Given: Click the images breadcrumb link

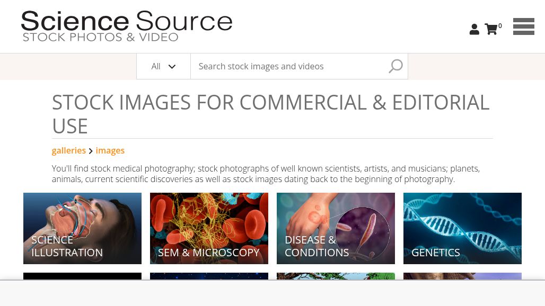Looking at the screenshot, I should click(x=110, y=150).
